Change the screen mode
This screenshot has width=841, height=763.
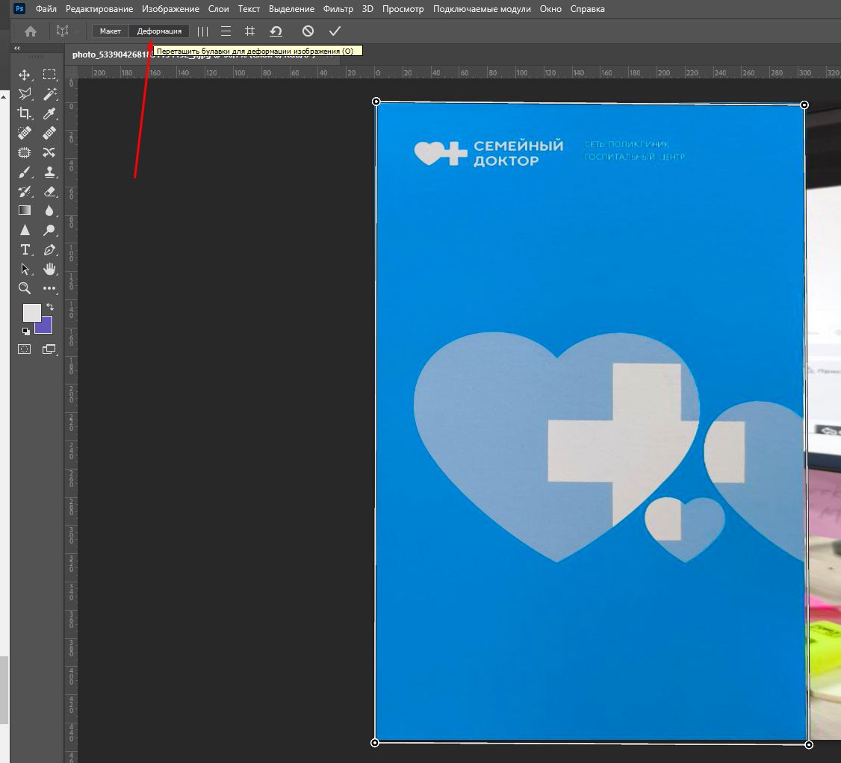click(49, 349)
